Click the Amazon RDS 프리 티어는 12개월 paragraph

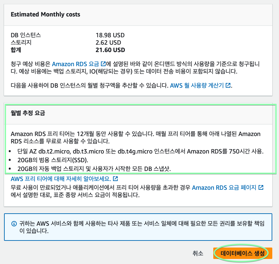click(x=135, y=137)
